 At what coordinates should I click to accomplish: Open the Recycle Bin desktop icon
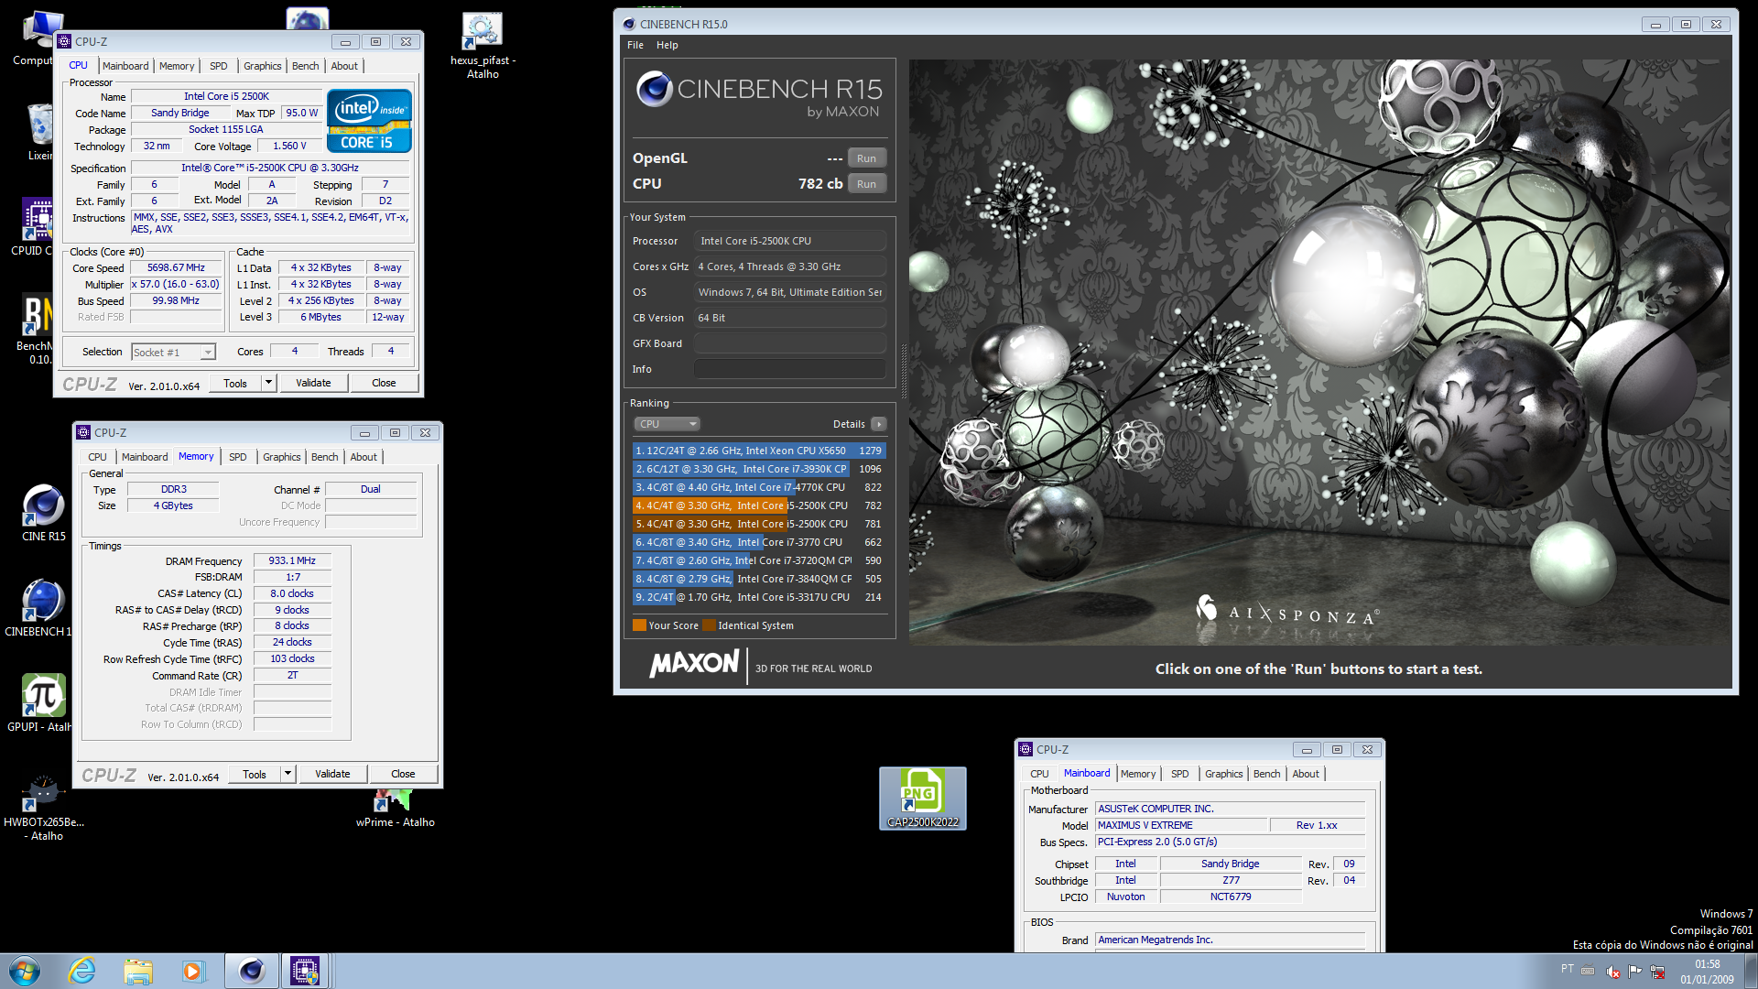[39, 131]
